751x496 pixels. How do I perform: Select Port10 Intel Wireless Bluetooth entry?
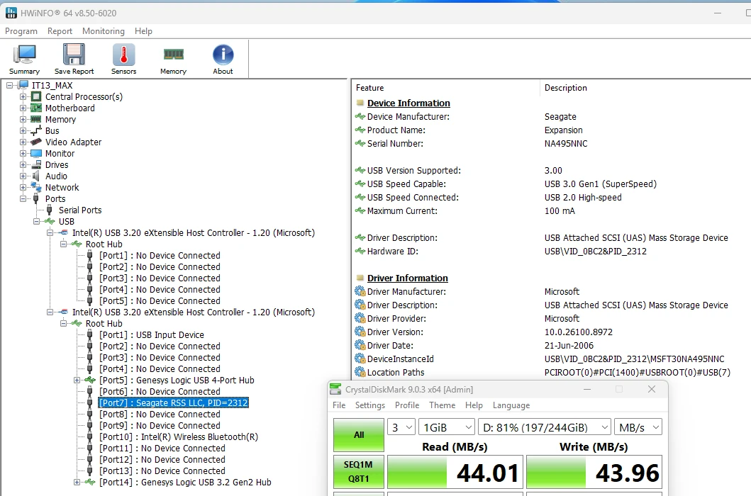(179, 436)
